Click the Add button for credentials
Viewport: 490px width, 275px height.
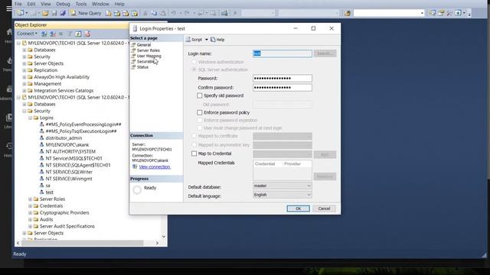325,155
